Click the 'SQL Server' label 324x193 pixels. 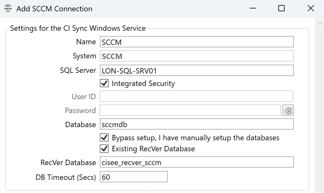(78, 70)
